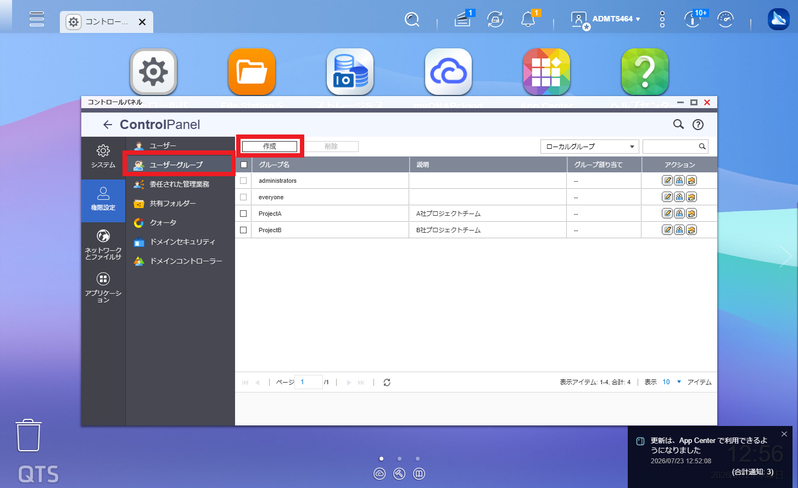Edit shared folder permissions for everyone group
Image resolution: width=798 pixels, height=488 pixels.
click(691, 197)
